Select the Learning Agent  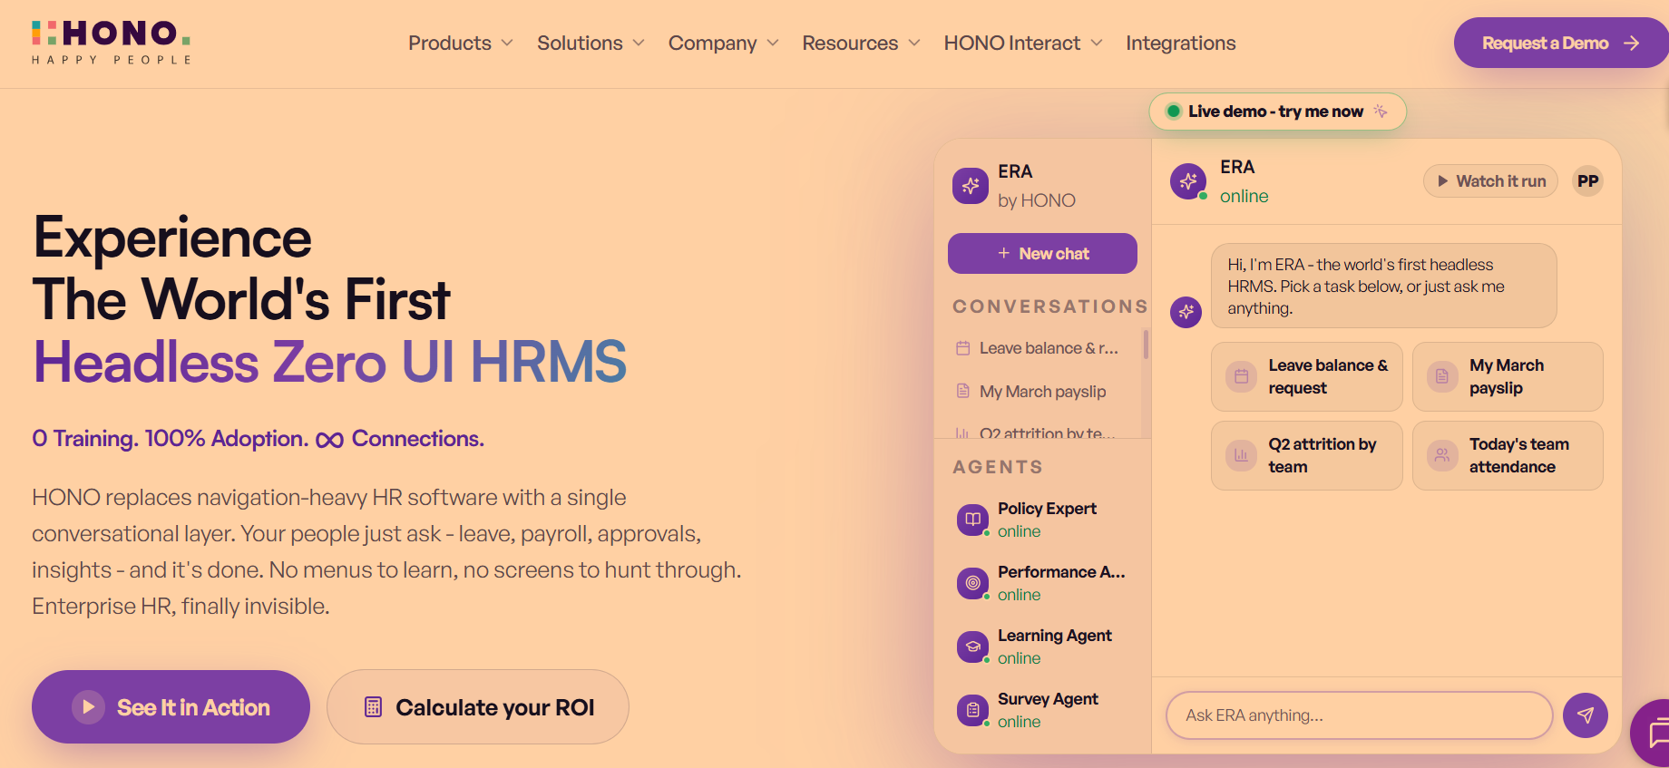[1043, 646]
